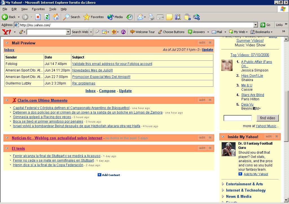The width and height of the screenshot is (289, 204).
Task: Print the page with the printer icon
Action: tap(151, 17)
